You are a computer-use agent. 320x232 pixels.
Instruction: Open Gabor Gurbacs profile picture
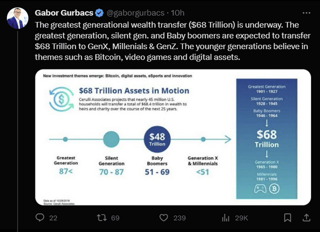[17, 17]
